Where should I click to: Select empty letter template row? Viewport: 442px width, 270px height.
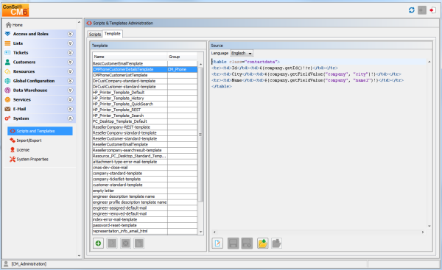click(145, 191)
